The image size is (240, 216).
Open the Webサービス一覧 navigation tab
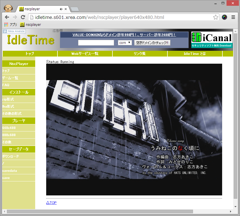(x=85, y=54)
